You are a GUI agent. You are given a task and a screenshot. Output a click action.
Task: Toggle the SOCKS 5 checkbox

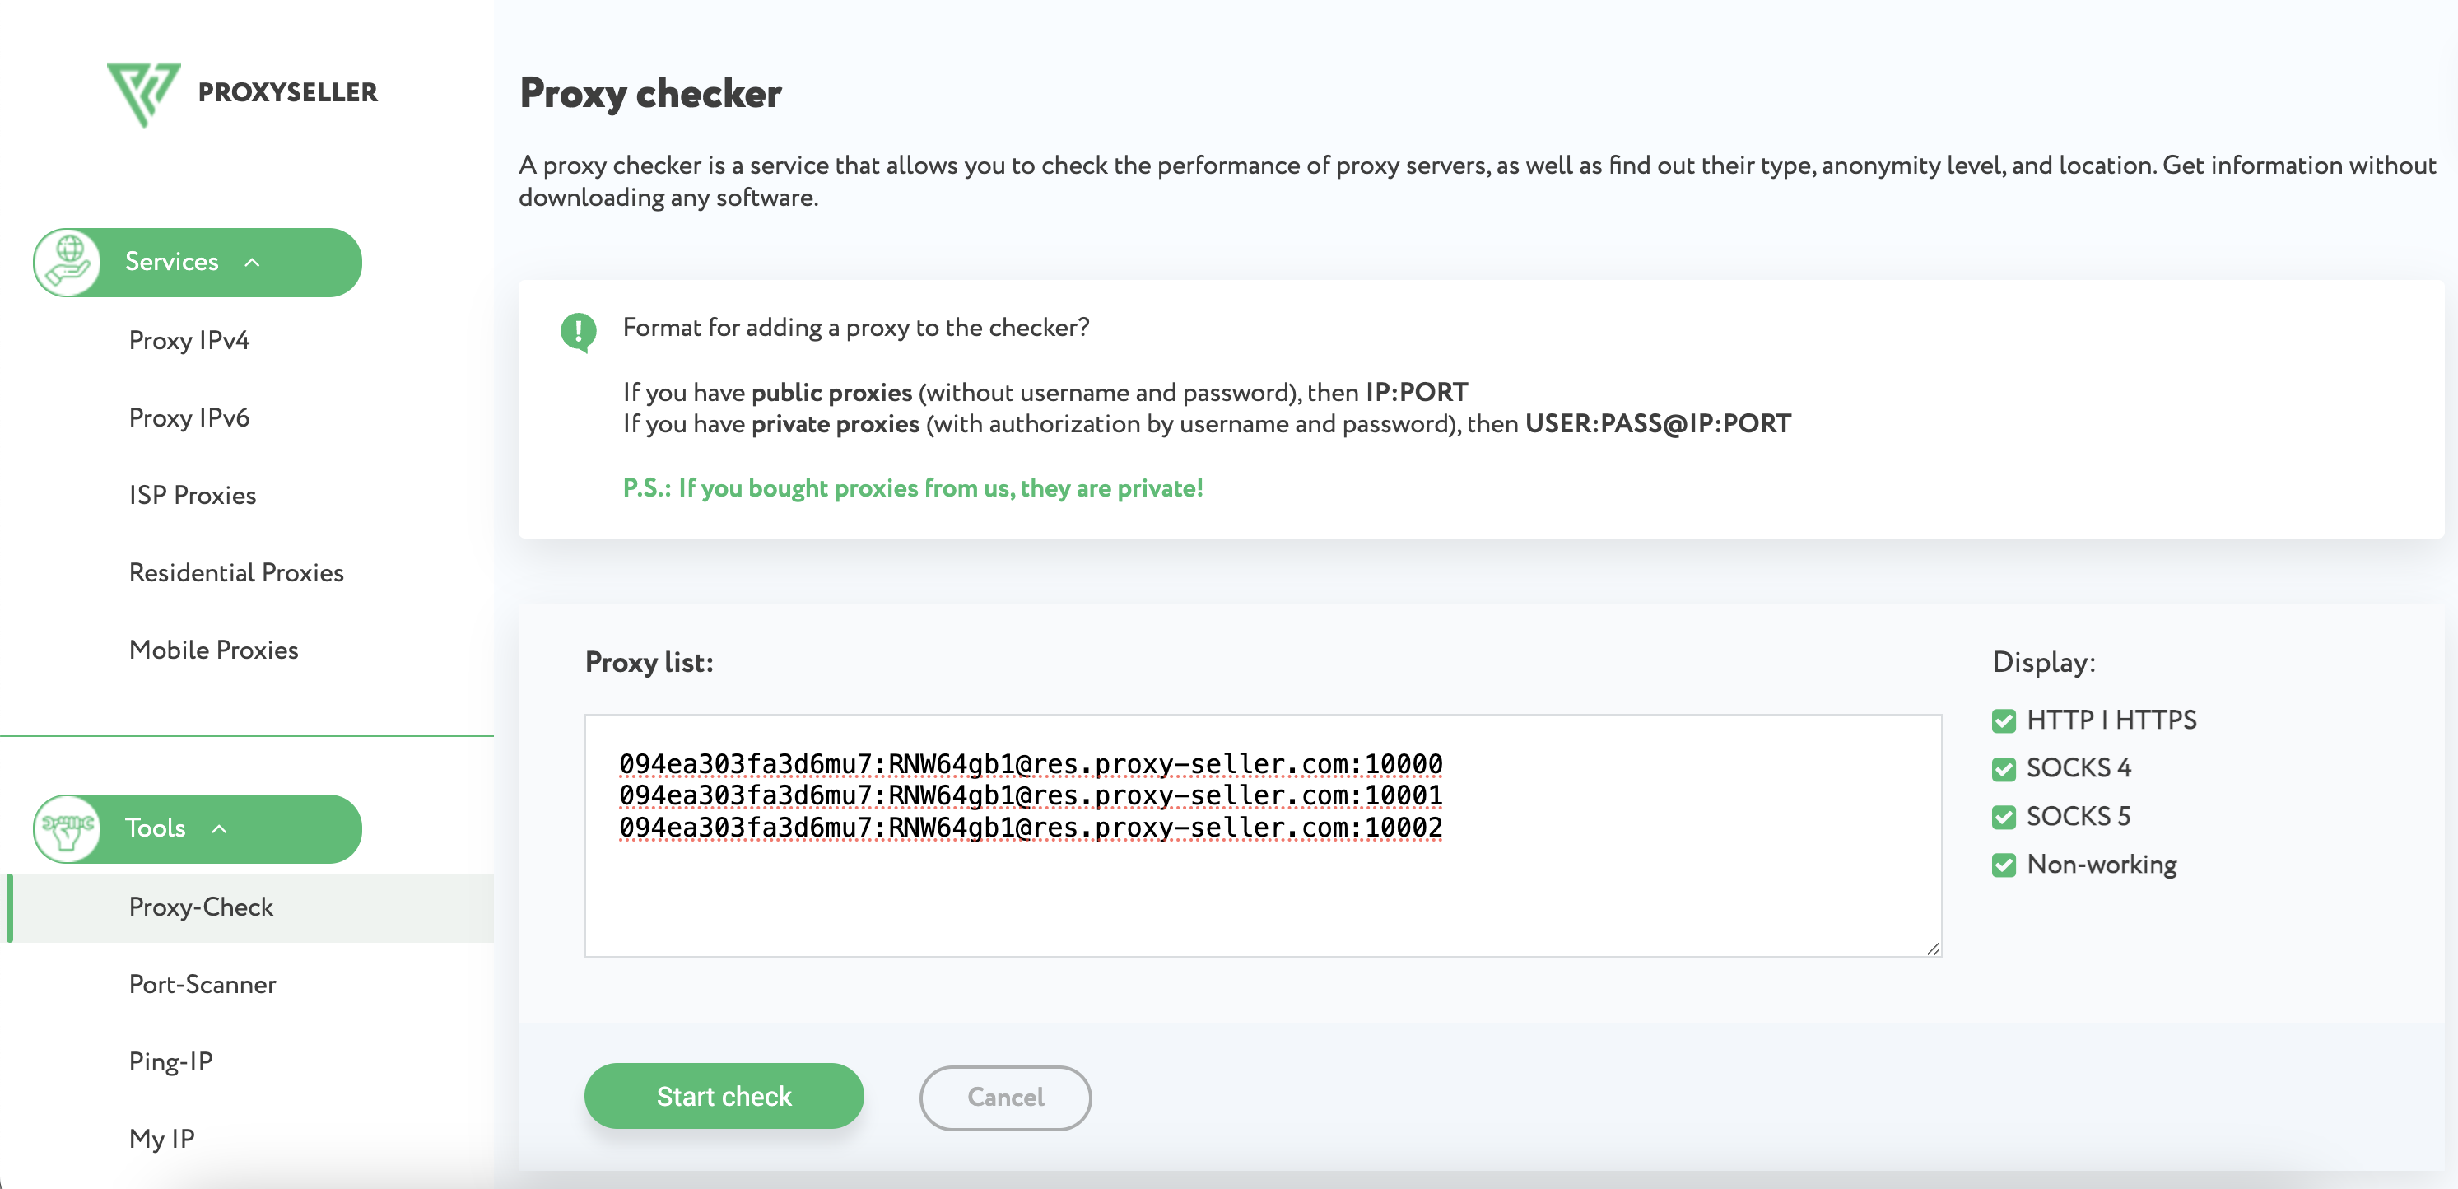pyautogui.click(x=2004, y=817)
